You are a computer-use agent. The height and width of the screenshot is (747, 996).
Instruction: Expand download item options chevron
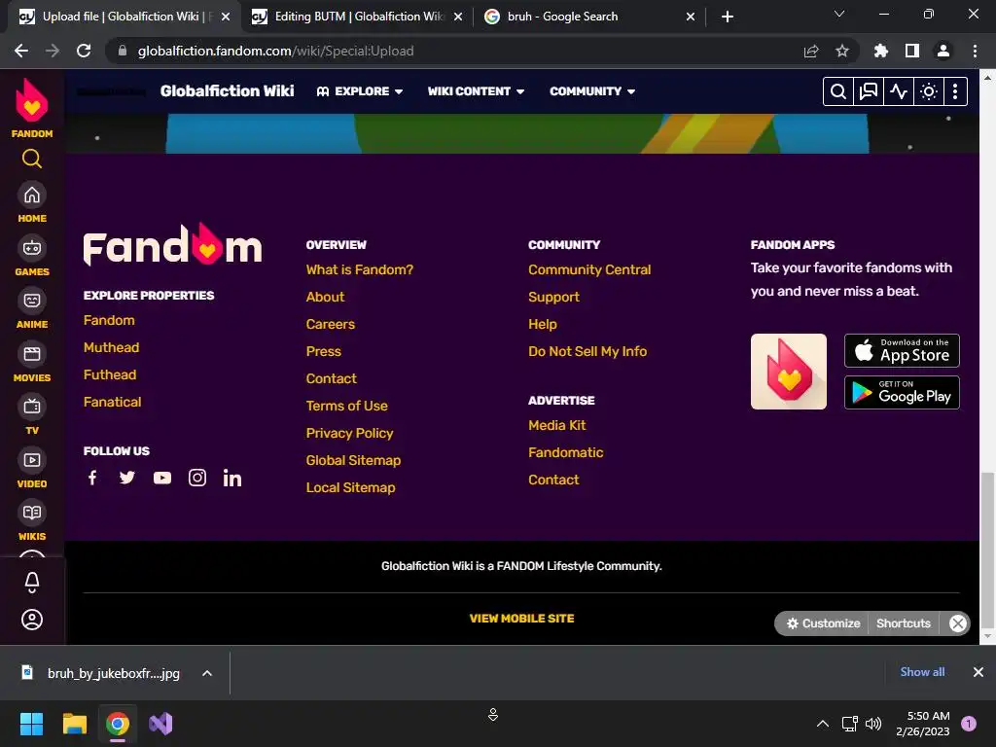(207, 673)
